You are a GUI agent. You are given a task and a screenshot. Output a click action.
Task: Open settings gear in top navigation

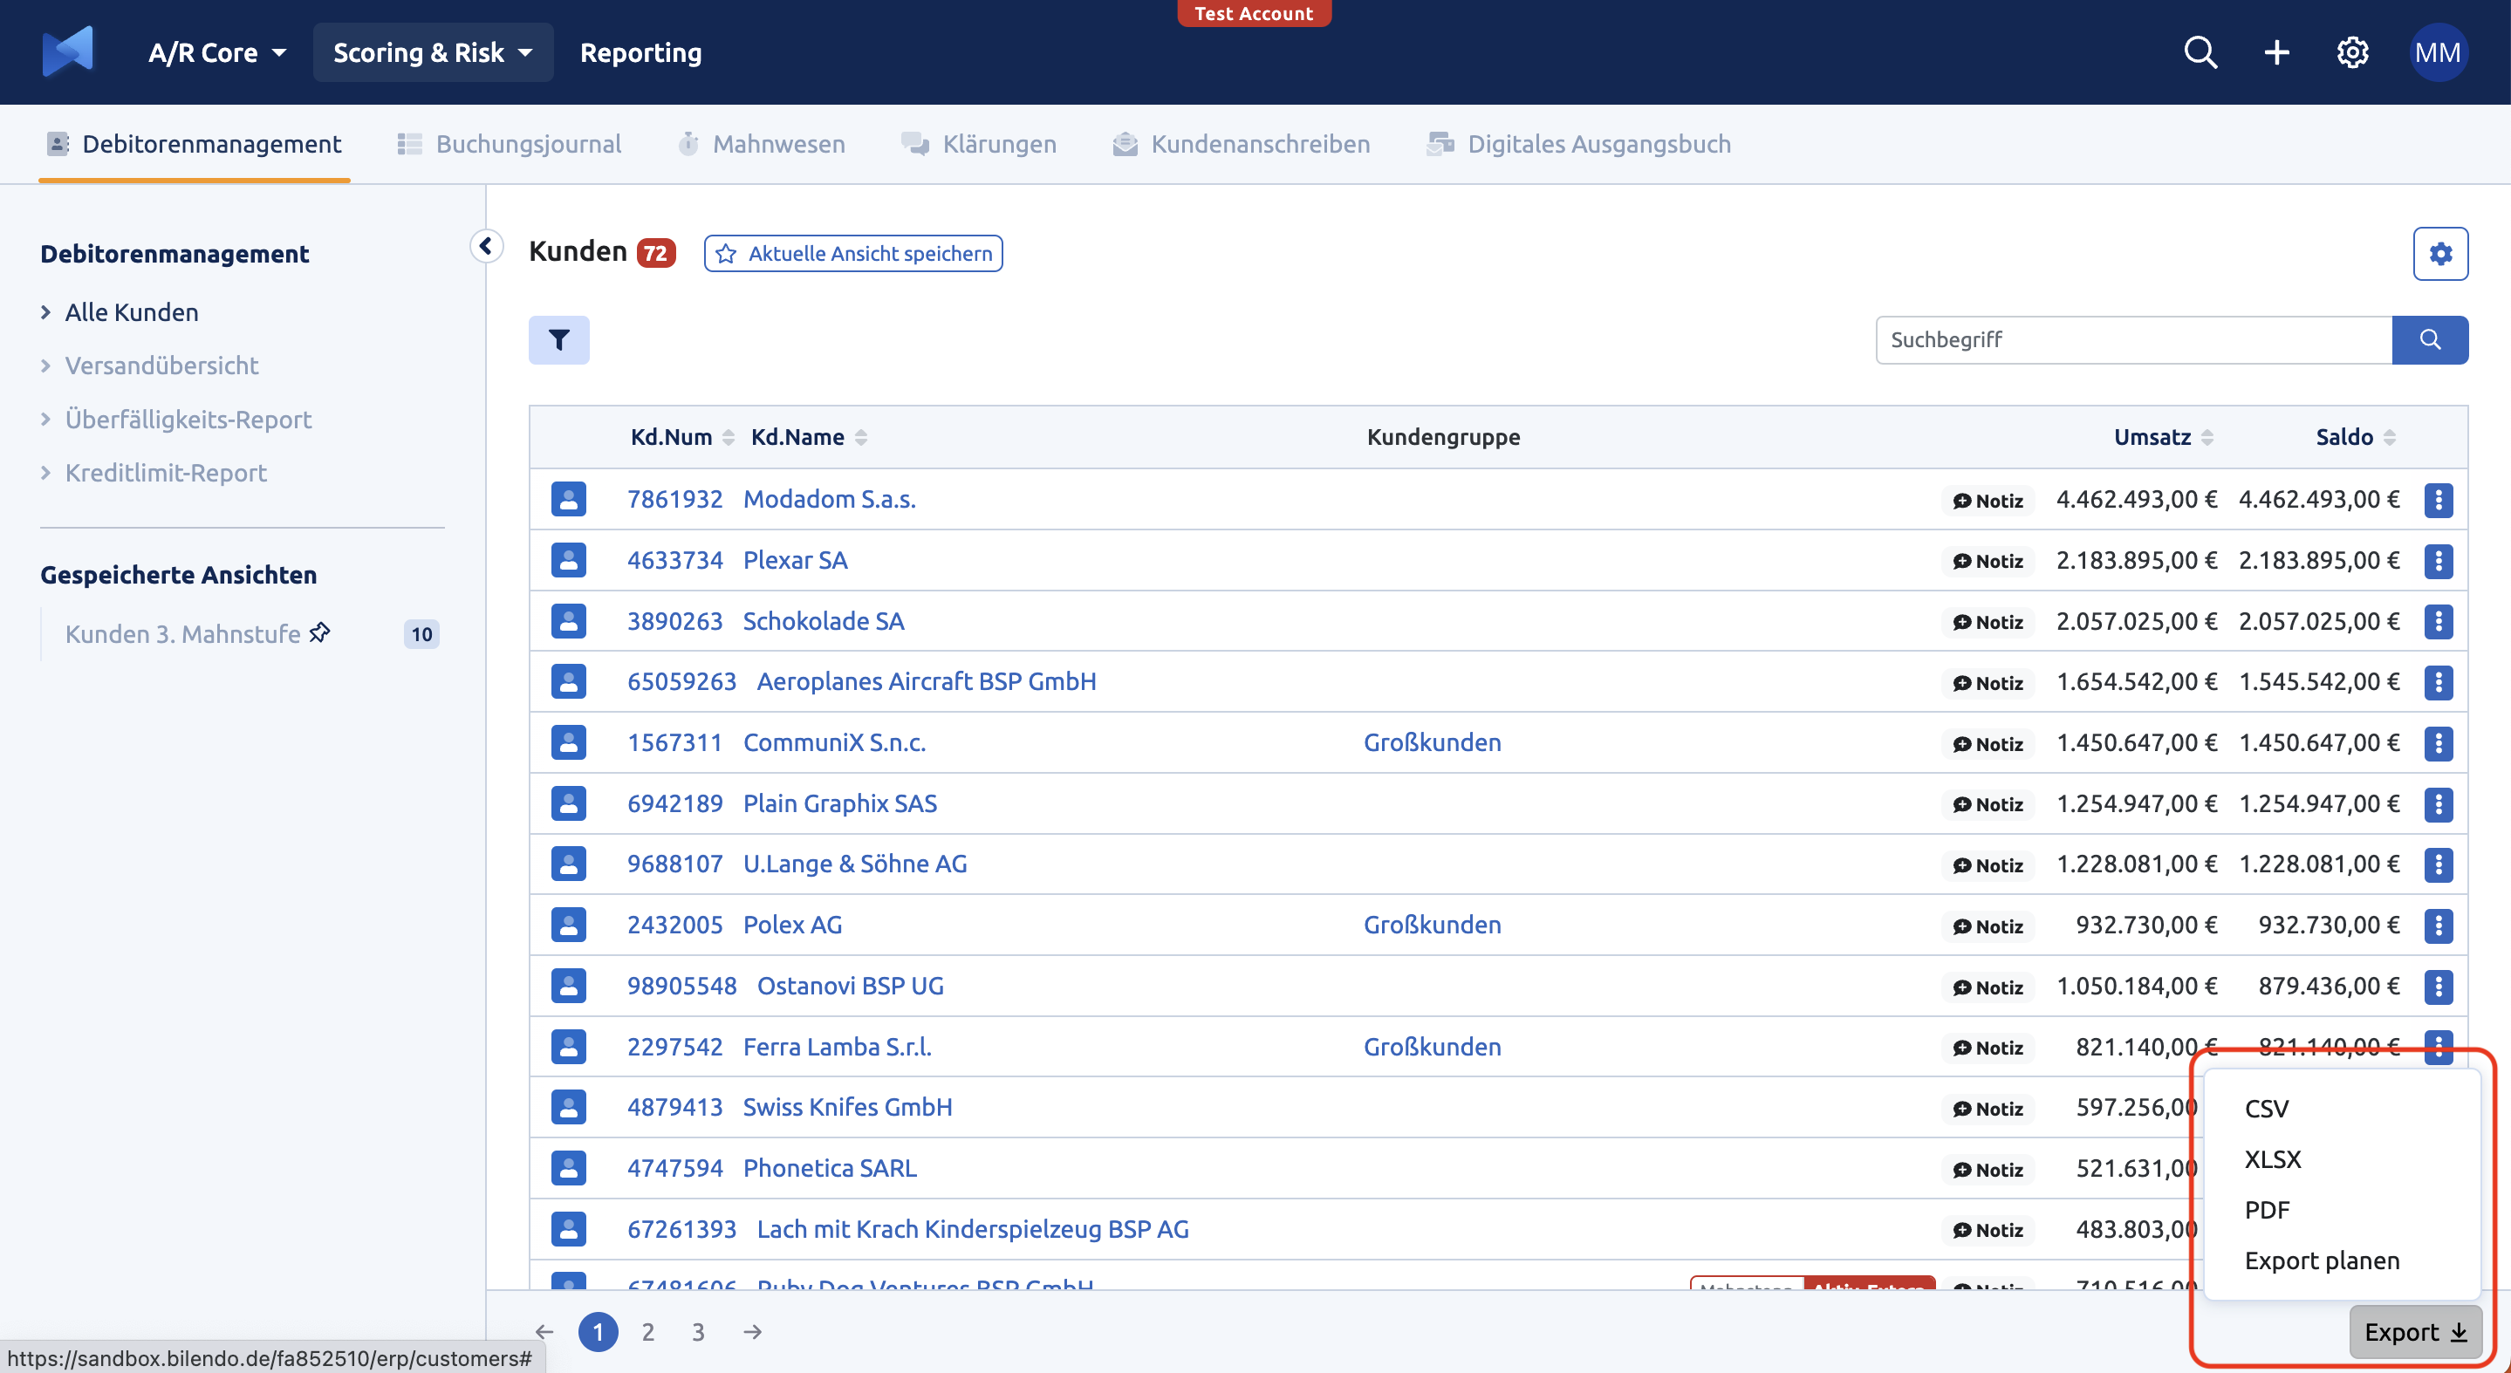tap(2352, 52)
